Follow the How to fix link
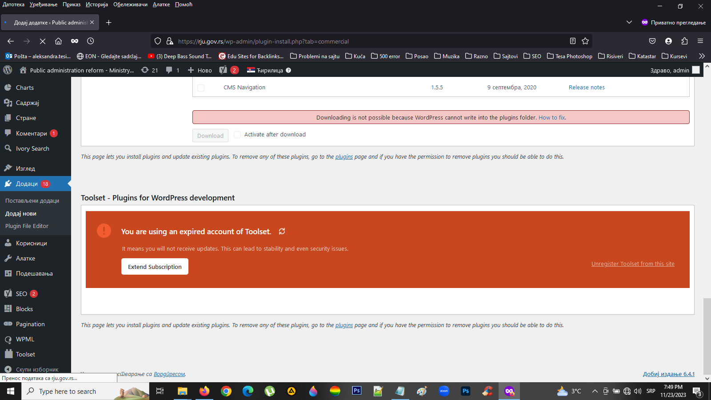Screen dimensions: 711x400 click(x=551, y=118)
